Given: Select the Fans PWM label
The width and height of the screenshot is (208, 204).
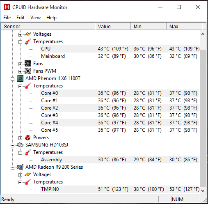Looking at the screenshot, I should [45, 71].
